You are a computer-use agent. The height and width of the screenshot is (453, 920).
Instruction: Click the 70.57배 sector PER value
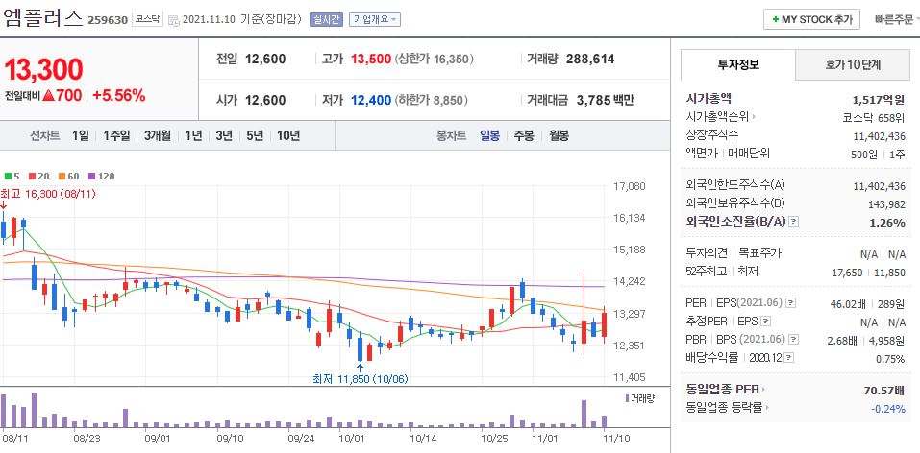[x=884, y=390]
